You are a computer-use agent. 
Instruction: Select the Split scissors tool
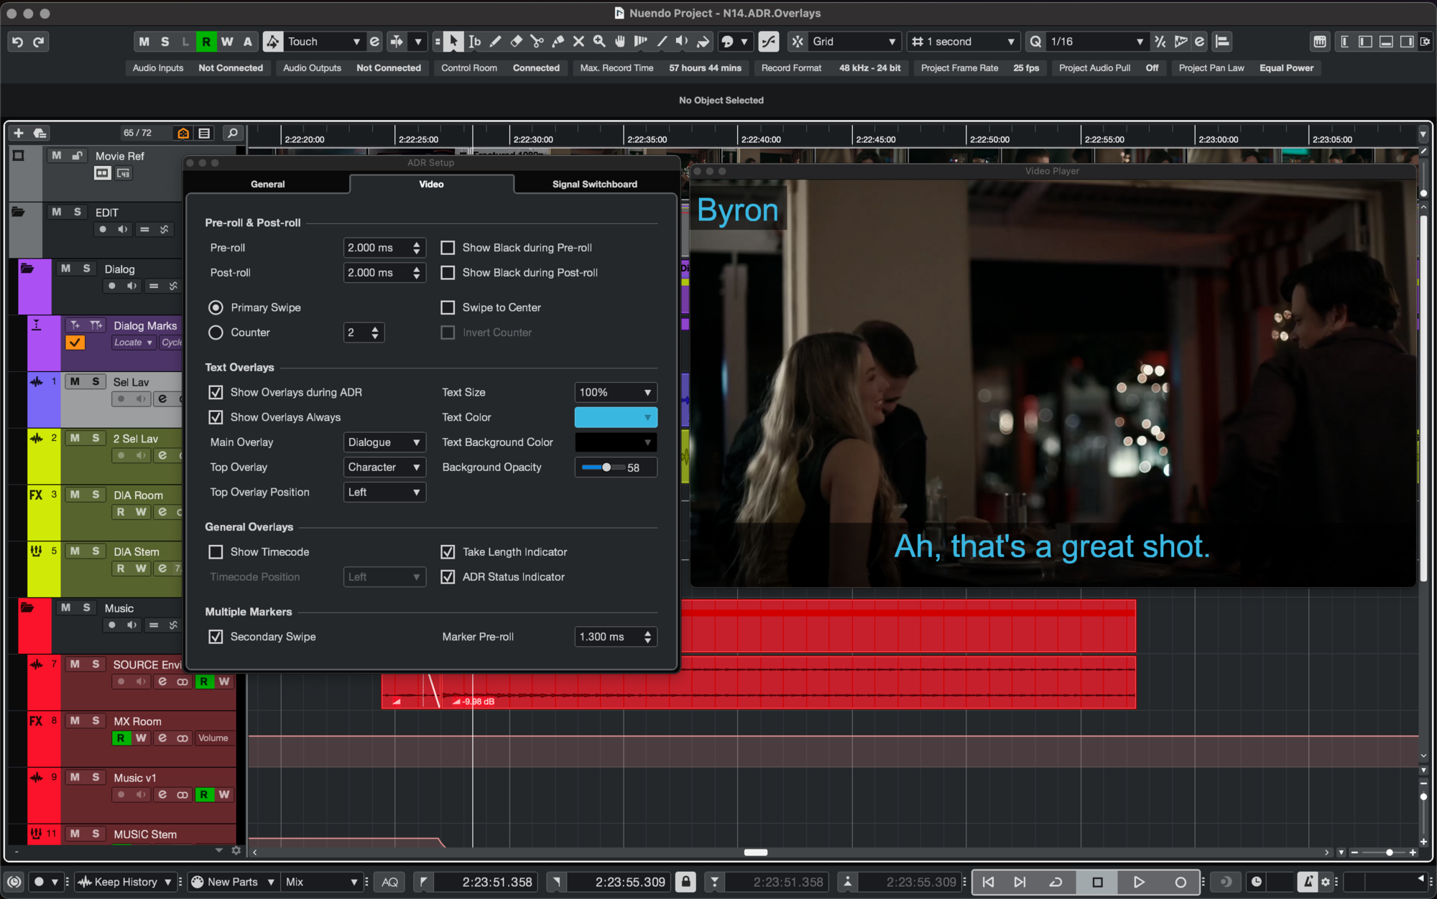pyautogui.click(x=537, y=42)
